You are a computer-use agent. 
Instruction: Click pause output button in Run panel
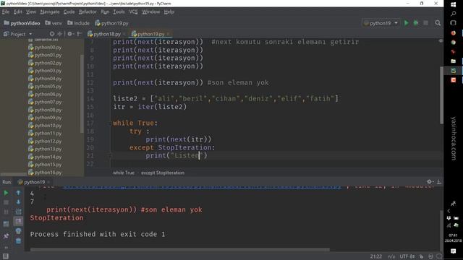pos(6,212)
